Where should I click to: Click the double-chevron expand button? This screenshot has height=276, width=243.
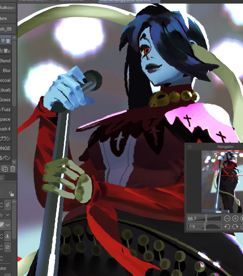click(x=7, y=205)
